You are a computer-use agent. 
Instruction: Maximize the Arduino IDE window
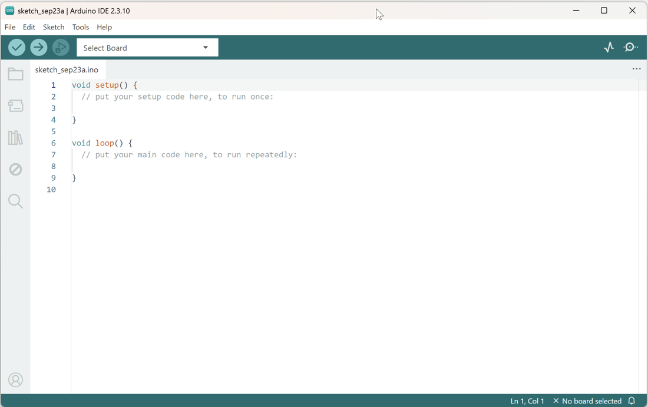point(604,11)
